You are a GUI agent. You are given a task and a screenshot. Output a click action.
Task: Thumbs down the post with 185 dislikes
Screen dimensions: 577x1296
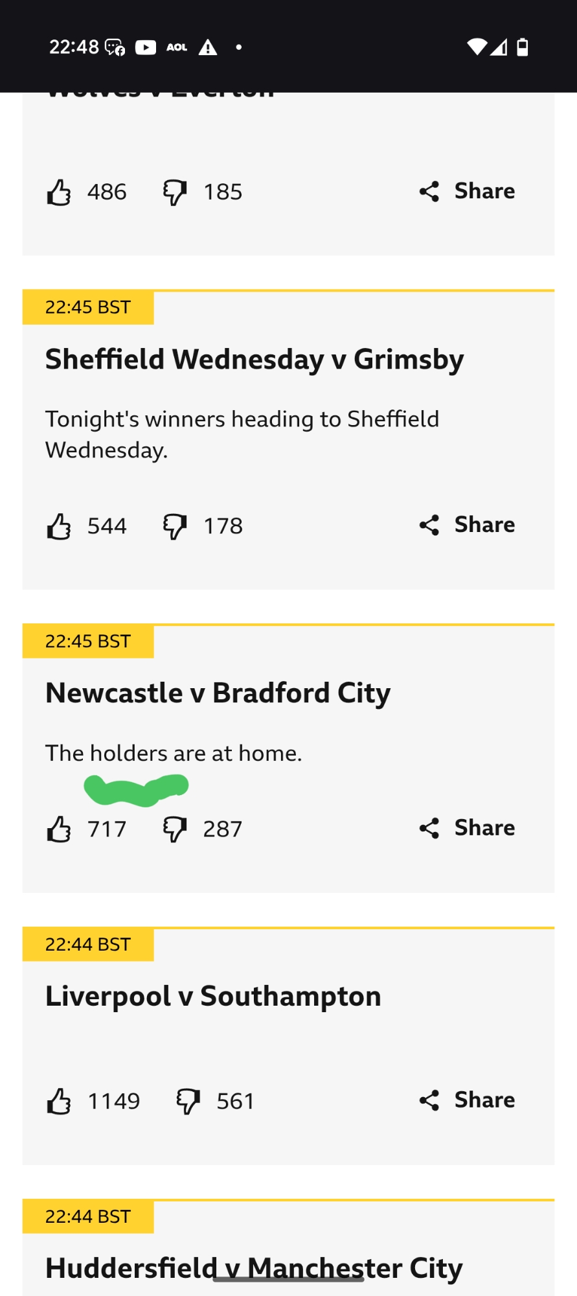pyautogui.click(x=175, y=192)
